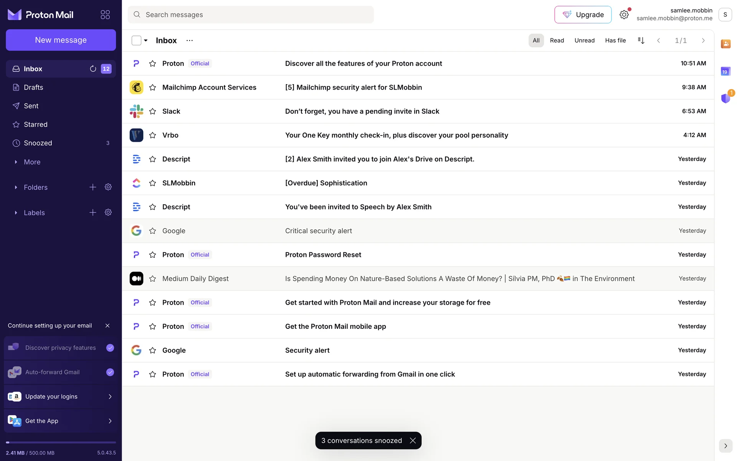The height and width of the screenshot is (461, 737).
Task: Click the sort messages icon
Action: tap(641, 40)
